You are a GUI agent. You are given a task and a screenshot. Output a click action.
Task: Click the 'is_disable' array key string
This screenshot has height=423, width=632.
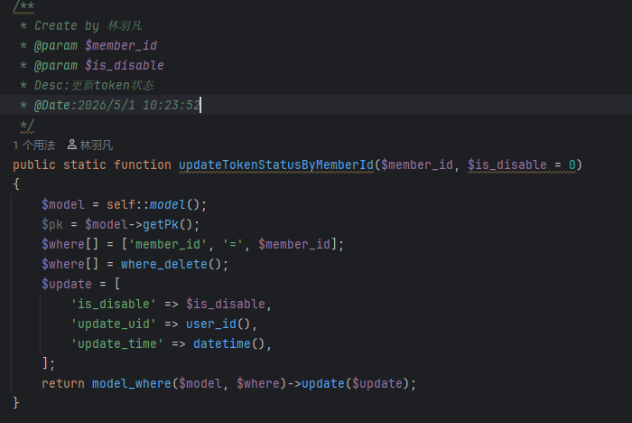113,304
